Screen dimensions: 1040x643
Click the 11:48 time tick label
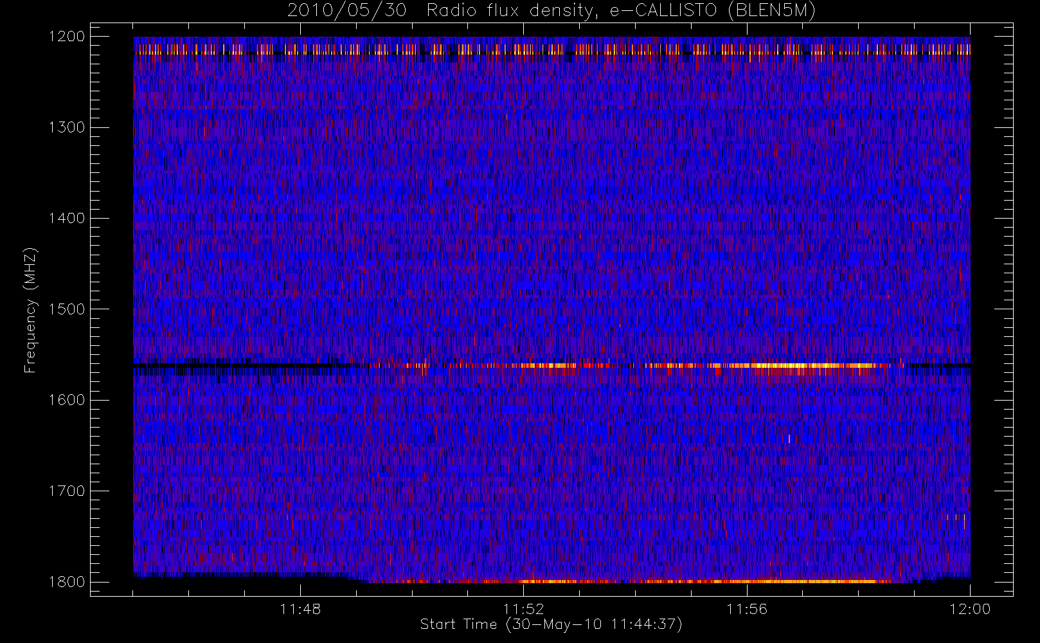(x=300, y=609)
